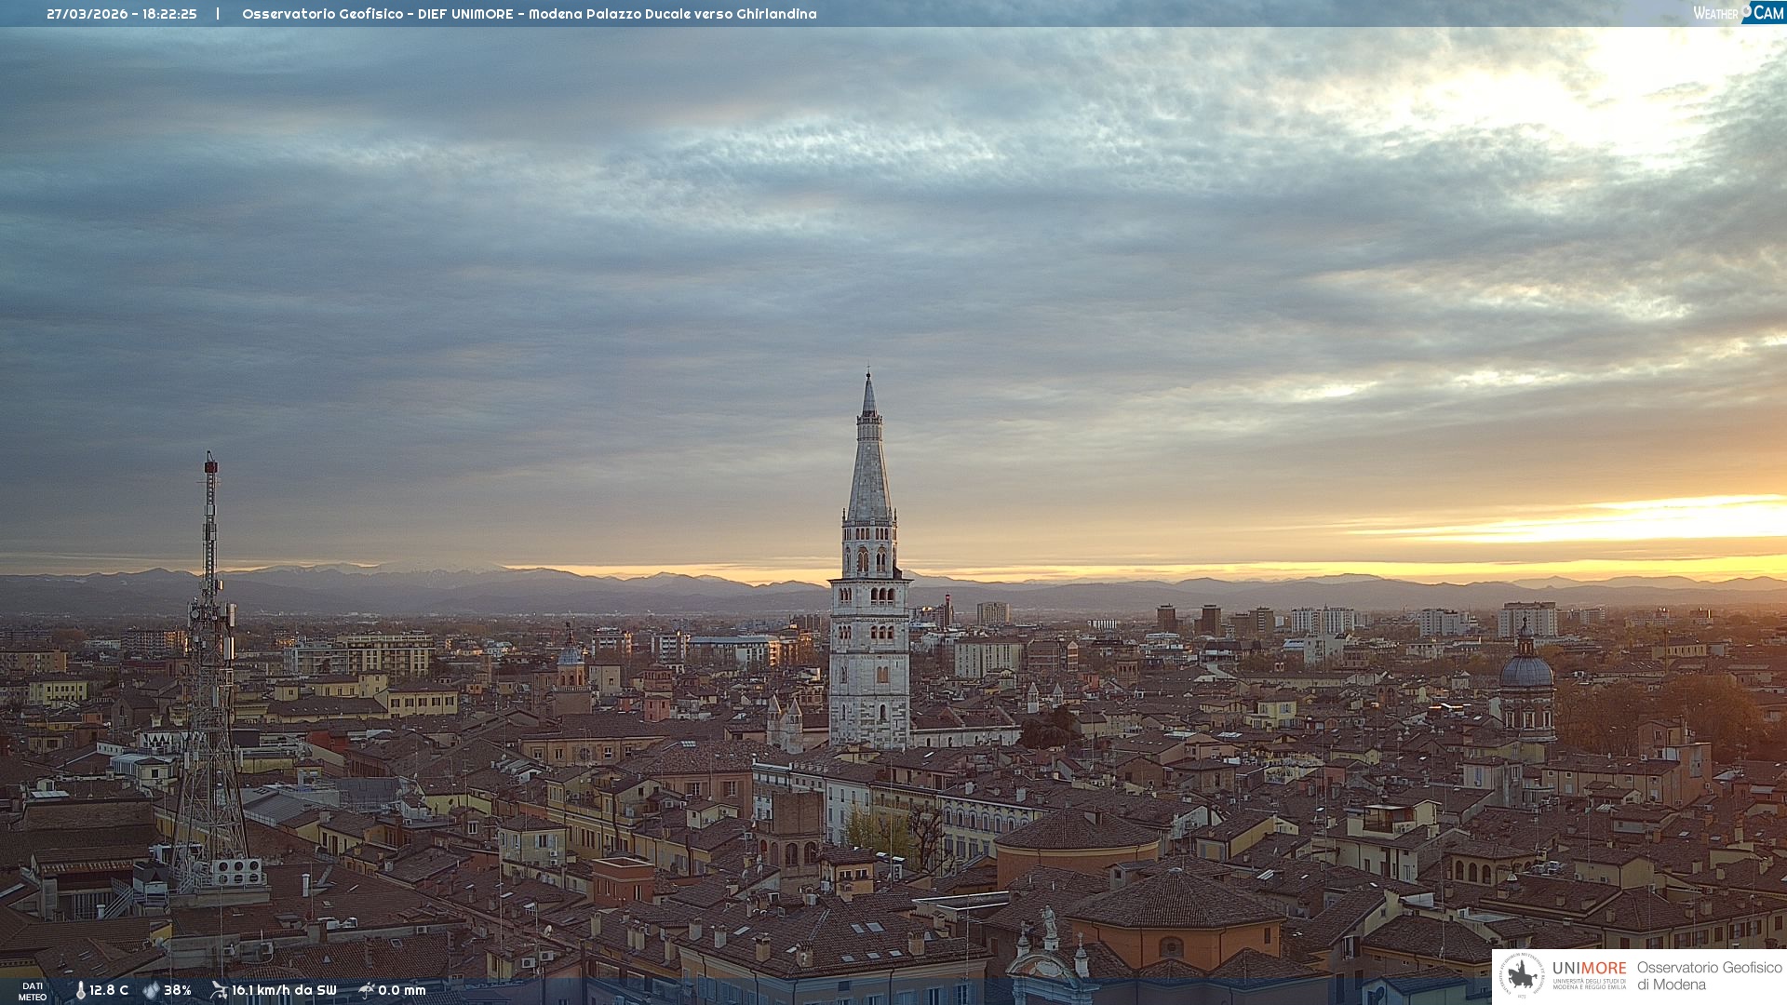Select the DATI METEO label
This screenshot has height=1005, width=1787.
33,991
